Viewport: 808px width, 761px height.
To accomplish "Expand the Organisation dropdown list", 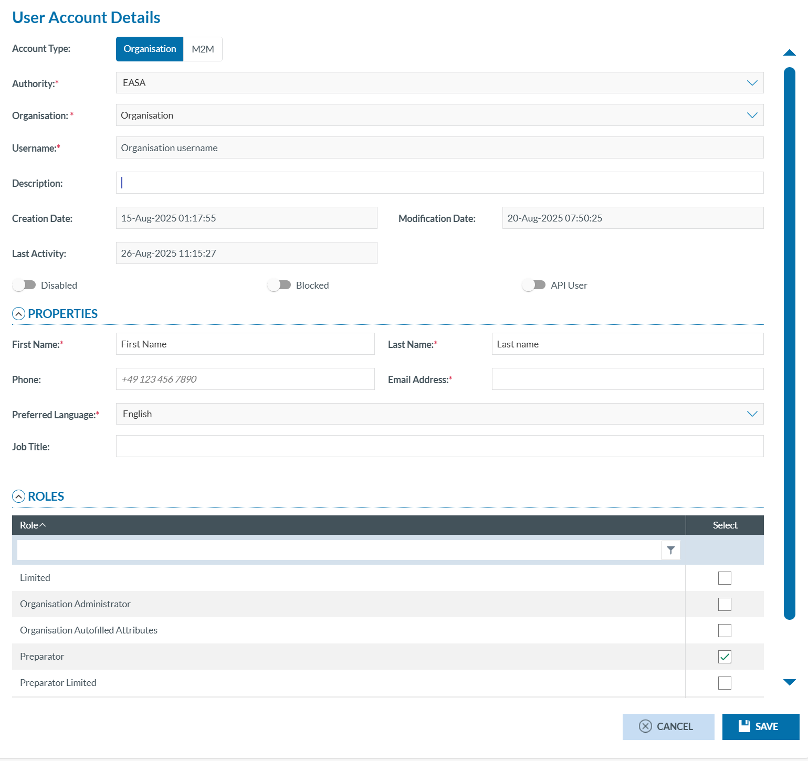I will coord(439,115).
